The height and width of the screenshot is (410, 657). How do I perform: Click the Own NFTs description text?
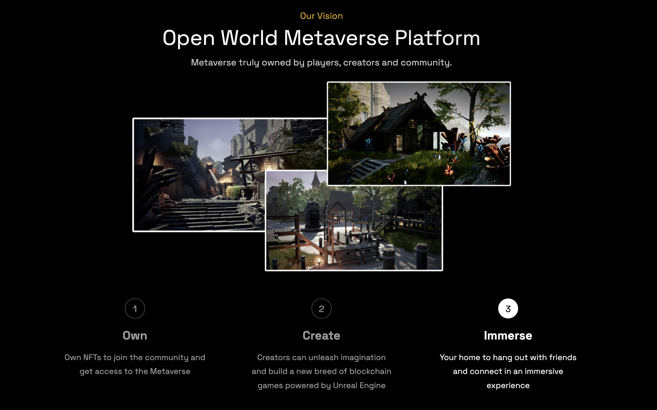(135, 364)
